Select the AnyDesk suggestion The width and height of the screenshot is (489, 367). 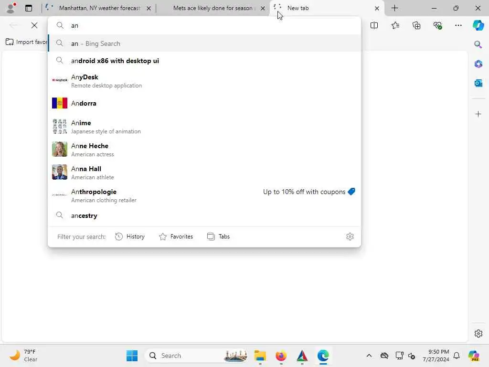tap(204, 80)
